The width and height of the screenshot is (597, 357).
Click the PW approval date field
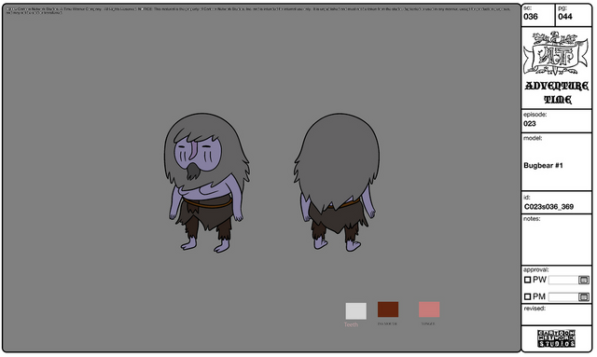pyautogui.click(x=563, y=281)
